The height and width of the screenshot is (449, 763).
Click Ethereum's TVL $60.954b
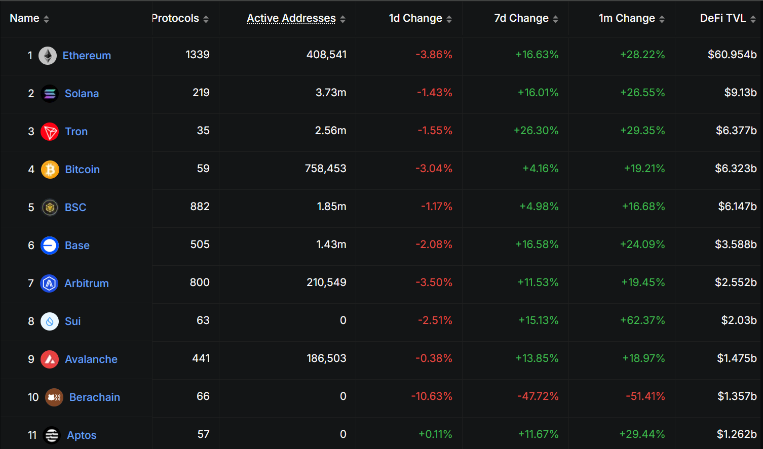point(732,55)
